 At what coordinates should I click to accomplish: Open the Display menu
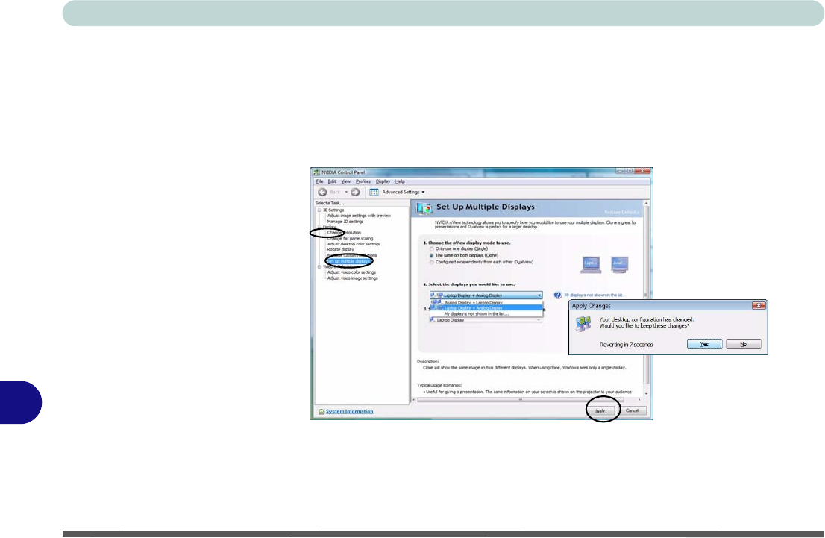(383, 181)
